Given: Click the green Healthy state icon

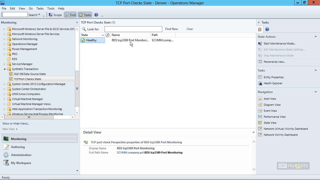Looking at the screenshot, I should pyautogui.click(x=83, y=40).
